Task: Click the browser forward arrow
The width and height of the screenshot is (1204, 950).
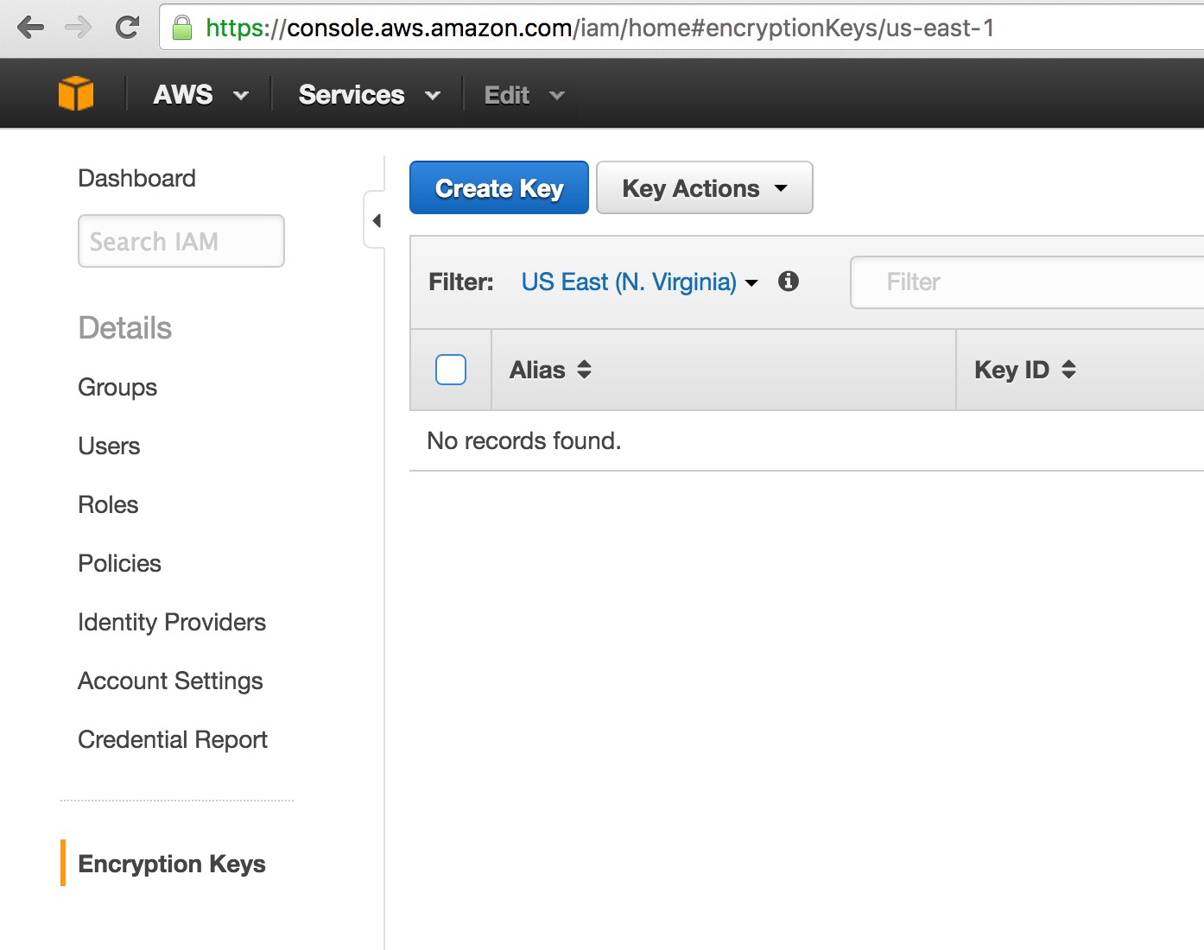Action: pyautogui.click(x=79, y=28)
